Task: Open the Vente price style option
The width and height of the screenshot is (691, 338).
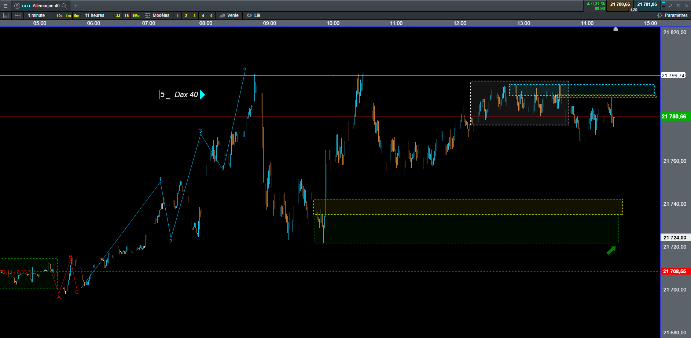Action: [x=229, y=15]
